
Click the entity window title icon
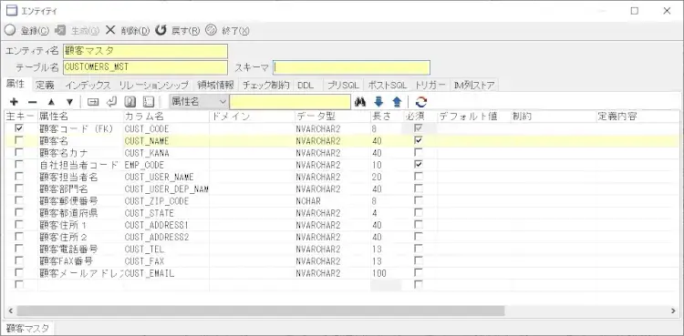click(12, 11)
